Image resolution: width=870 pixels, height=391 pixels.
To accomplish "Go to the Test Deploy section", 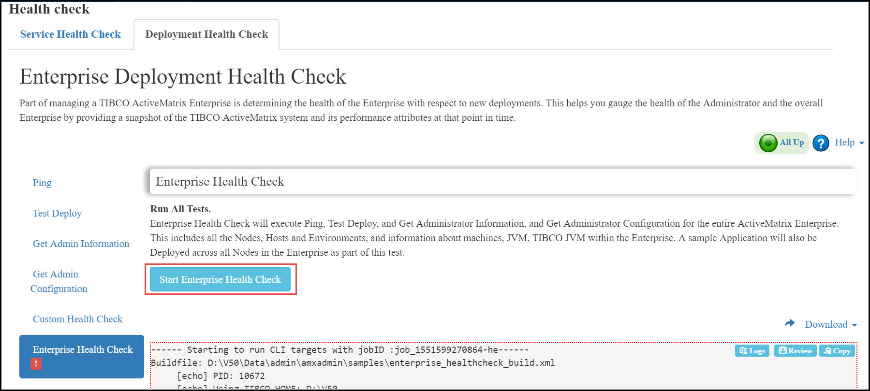I will (57, 213).
